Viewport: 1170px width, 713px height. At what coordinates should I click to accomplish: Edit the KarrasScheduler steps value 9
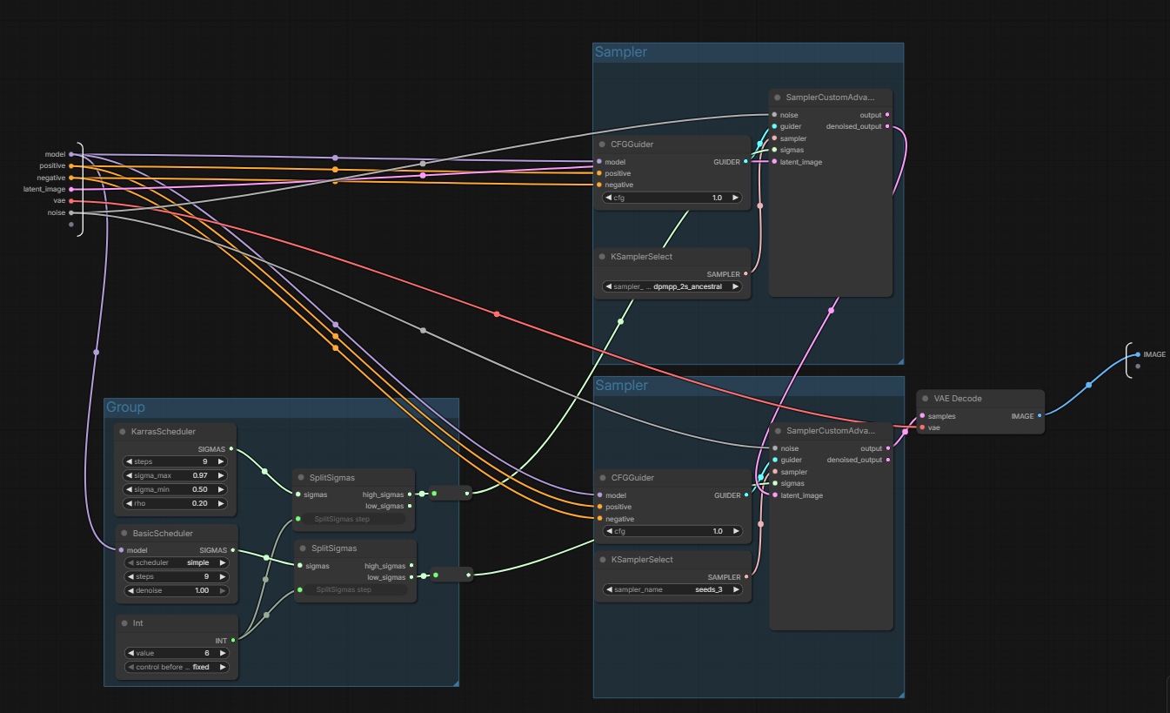coord(204,461)
